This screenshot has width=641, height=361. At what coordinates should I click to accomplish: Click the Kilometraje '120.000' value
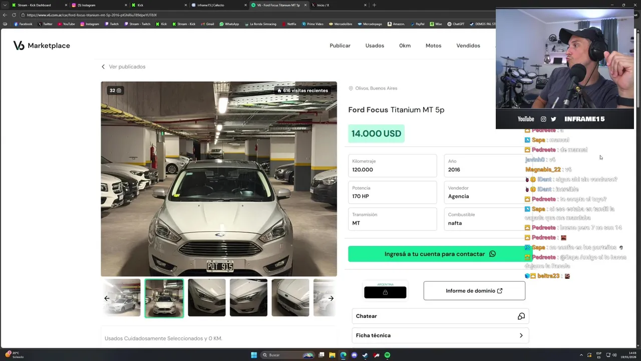[x=363, y=170]
